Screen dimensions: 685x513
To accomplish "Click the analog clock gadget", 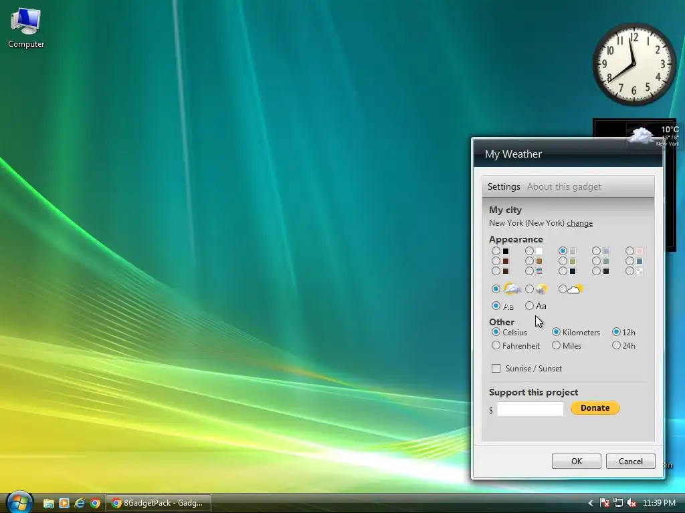I will click(x=634, y=64).
